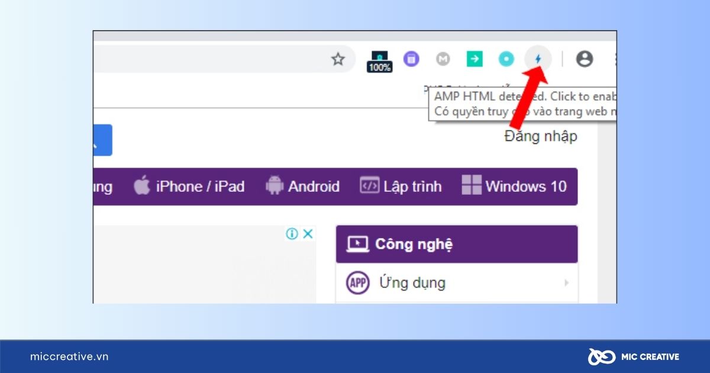
Task: Click the APP circle icon
Action: (357, 283)
